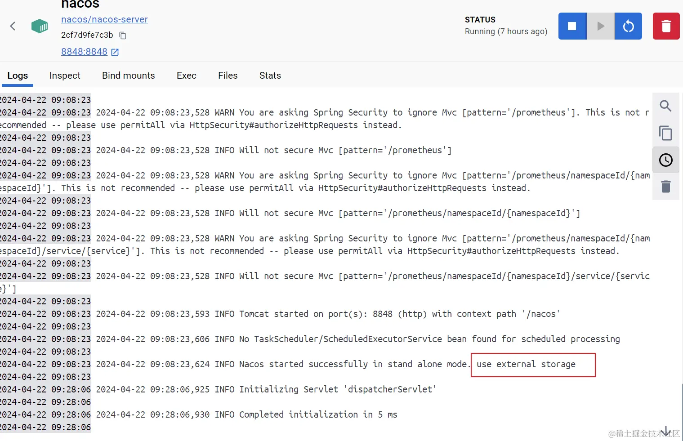Toggle log timestamps with the clock icon
The width and height of the screenshot is (683, 441).
tap(666, 160)
